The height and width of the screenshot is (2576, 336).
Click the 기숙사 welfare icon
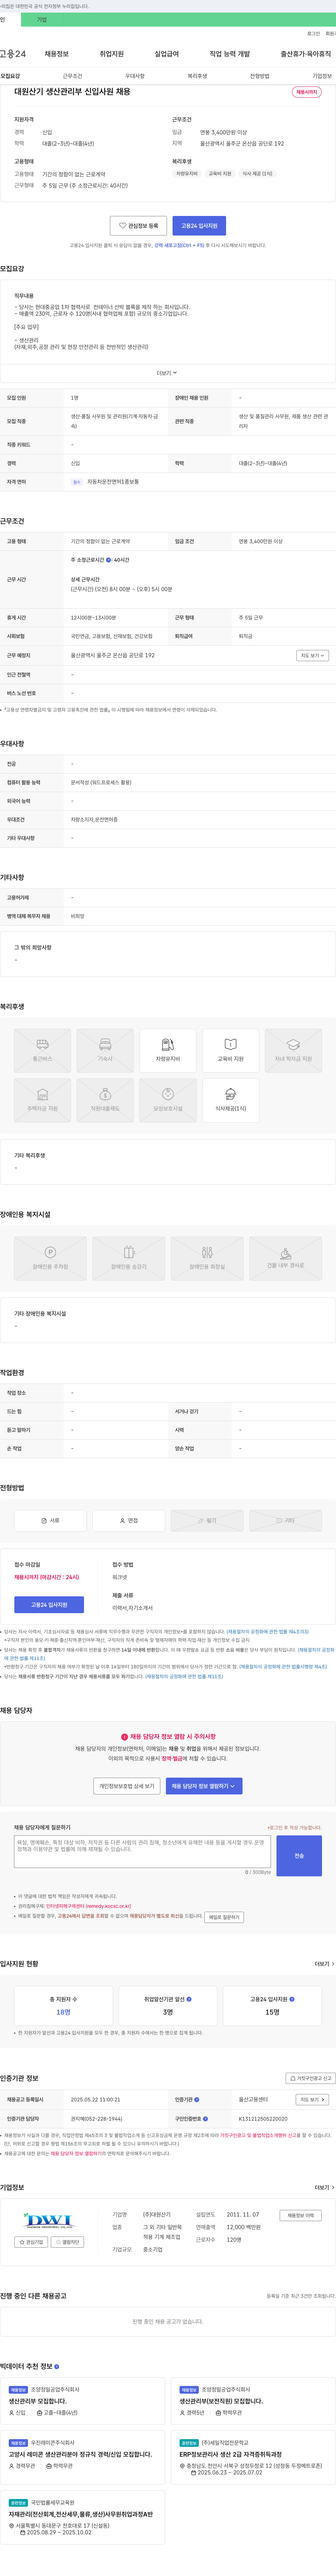[x=105, y=1051]
